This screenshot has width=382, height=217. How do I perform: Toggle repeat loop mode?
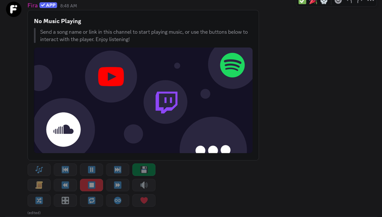(91, 201)
